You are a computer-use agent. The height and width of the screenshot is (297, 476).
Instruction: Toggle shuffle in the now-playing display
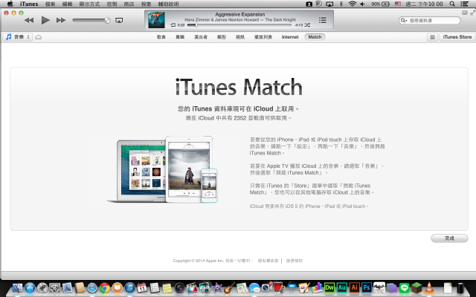pos(307,25)
